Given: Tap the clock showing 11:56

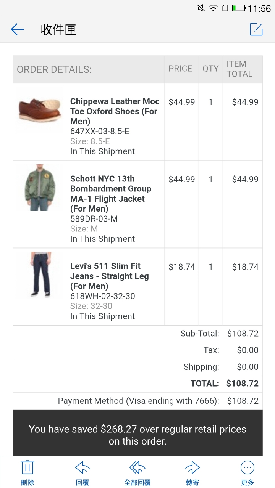Looking at the screenshot, I should pos(259,8).
